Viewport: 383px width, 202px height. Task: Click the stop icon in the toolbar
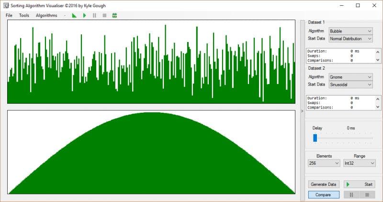104,15
